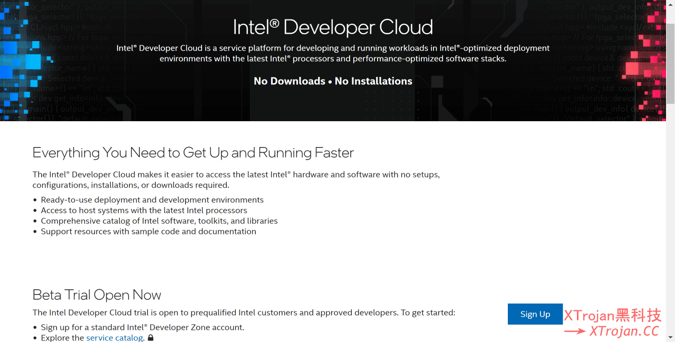The width and height of the screenshot is (675, 342).
Task: Click the Support resources with sample code bullet
Action: [x=149, y=231]
